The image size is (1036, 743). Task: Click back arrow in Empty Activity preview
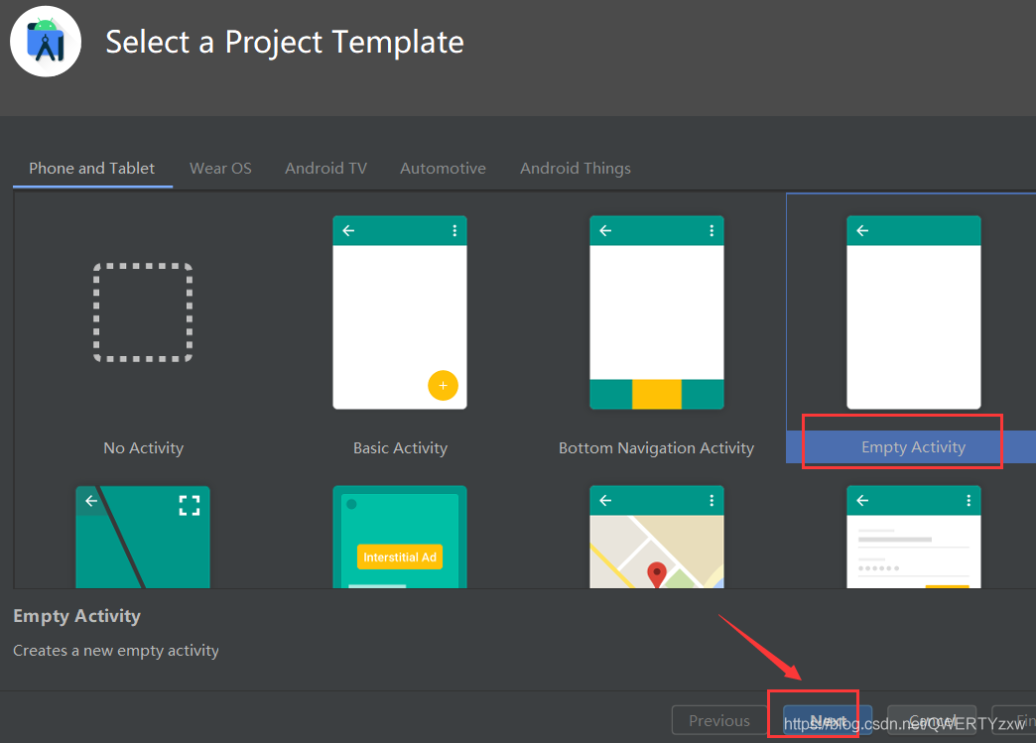coord(862,230)
